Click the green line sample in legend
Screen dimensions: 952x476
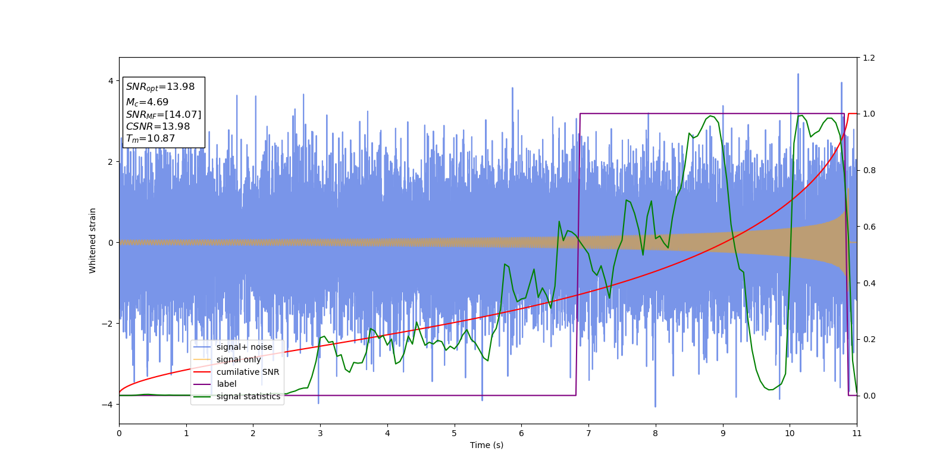tap(202, 397)
